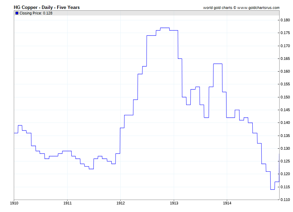Click the 1911 x-axis label

point(68,203)
